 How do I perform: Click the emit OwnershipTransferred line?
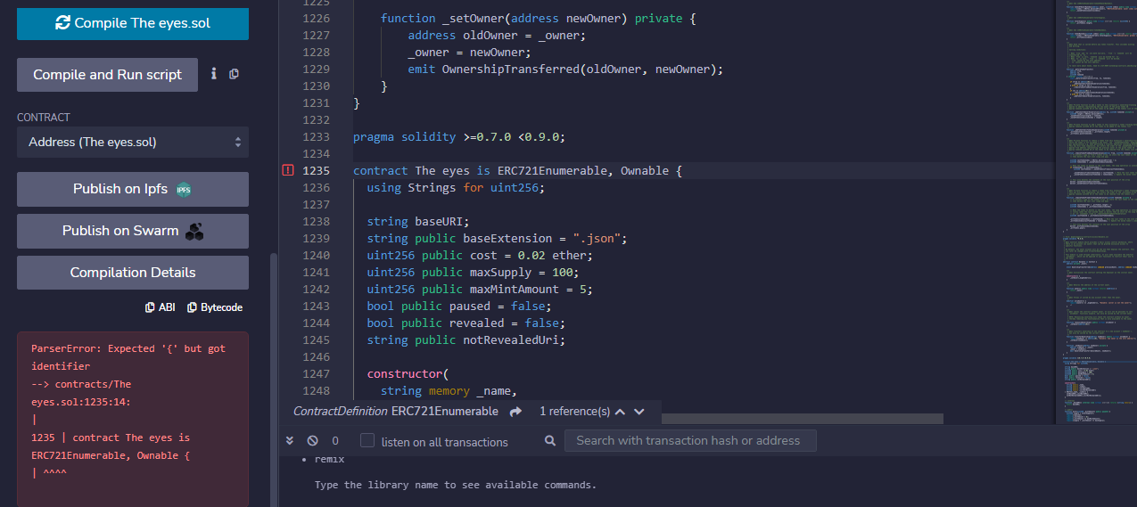[x=565, y=69]
